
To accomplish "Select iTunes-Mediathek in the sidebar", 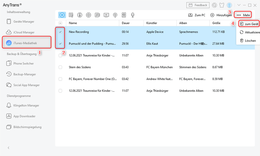I will [27, 43].
